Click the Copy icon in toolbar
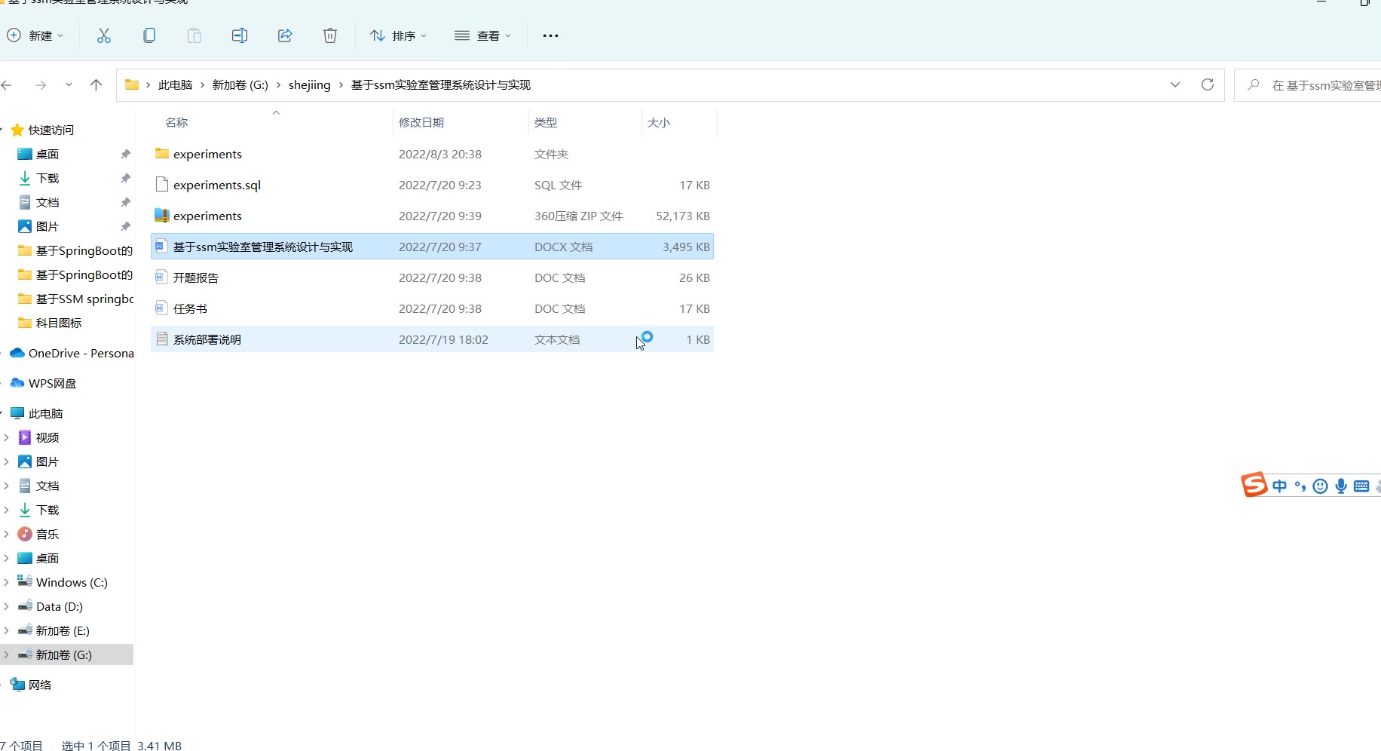This screenshot has height=751, width=1381. pos(149,35)
